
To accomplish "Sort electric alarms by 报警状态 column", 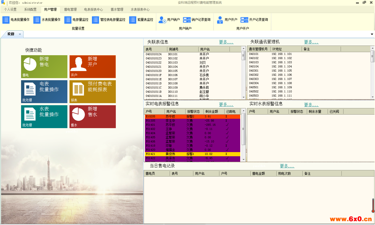I will [194, 111].
